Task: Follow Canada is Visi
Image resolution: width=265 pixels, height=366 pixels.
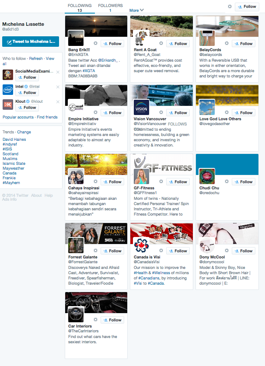Action: 178,251
